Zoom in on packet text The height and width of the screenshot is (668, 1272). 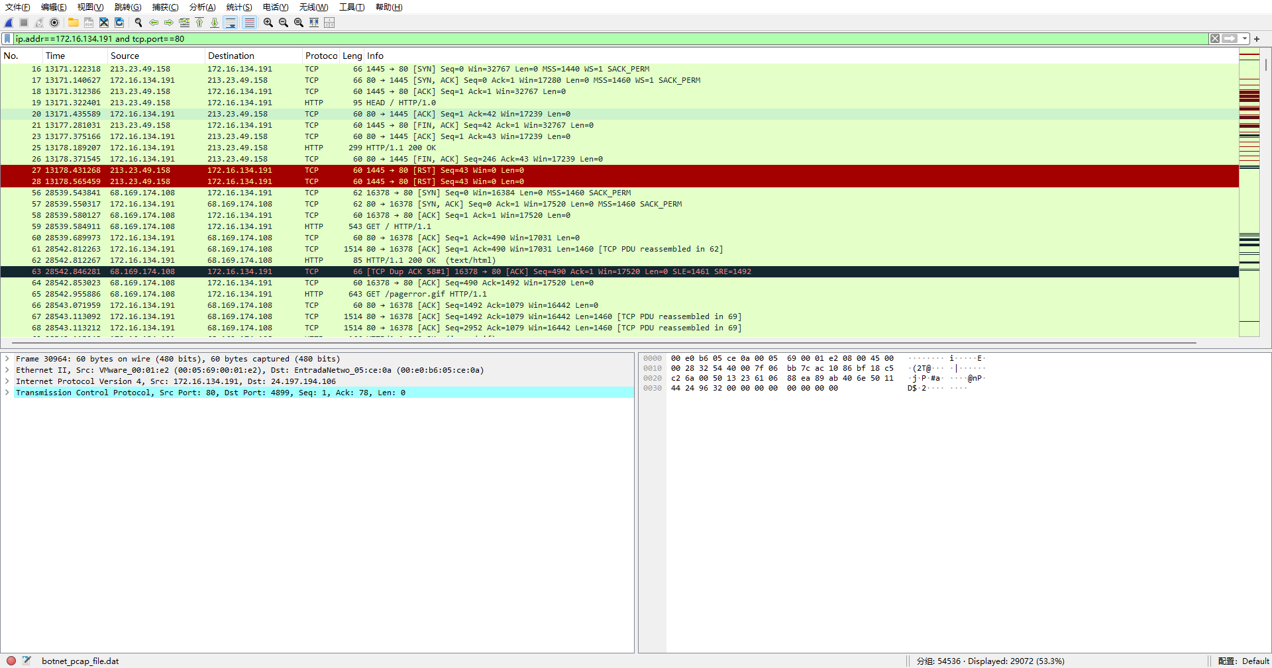(268, 23)
